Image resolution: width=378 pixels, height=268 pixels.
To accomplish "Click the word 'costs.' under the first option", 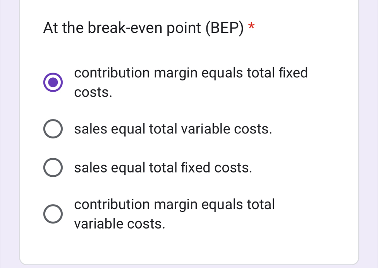I will coord(93,92).
